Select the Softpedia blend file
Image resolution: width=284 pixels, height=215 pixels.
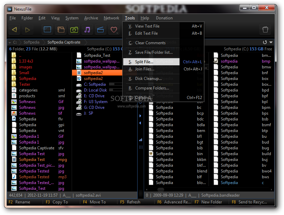[178, 171]
